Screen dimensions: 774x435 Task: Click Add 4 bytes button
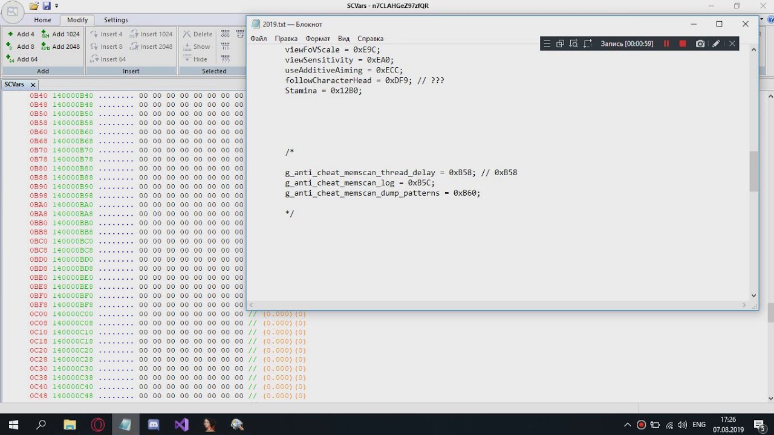tap(21, 34)
